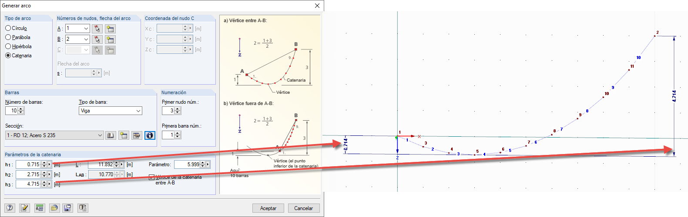Adjust the Número de barras spinner
This screenshot has height=217, width=688.
coord(21,111)
